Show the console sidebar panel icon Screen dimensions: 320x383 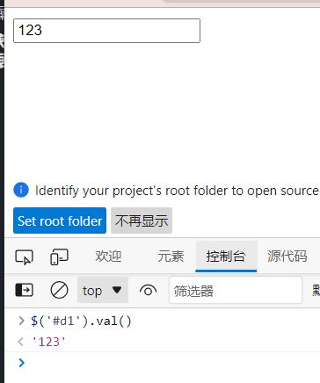[24, 290]
